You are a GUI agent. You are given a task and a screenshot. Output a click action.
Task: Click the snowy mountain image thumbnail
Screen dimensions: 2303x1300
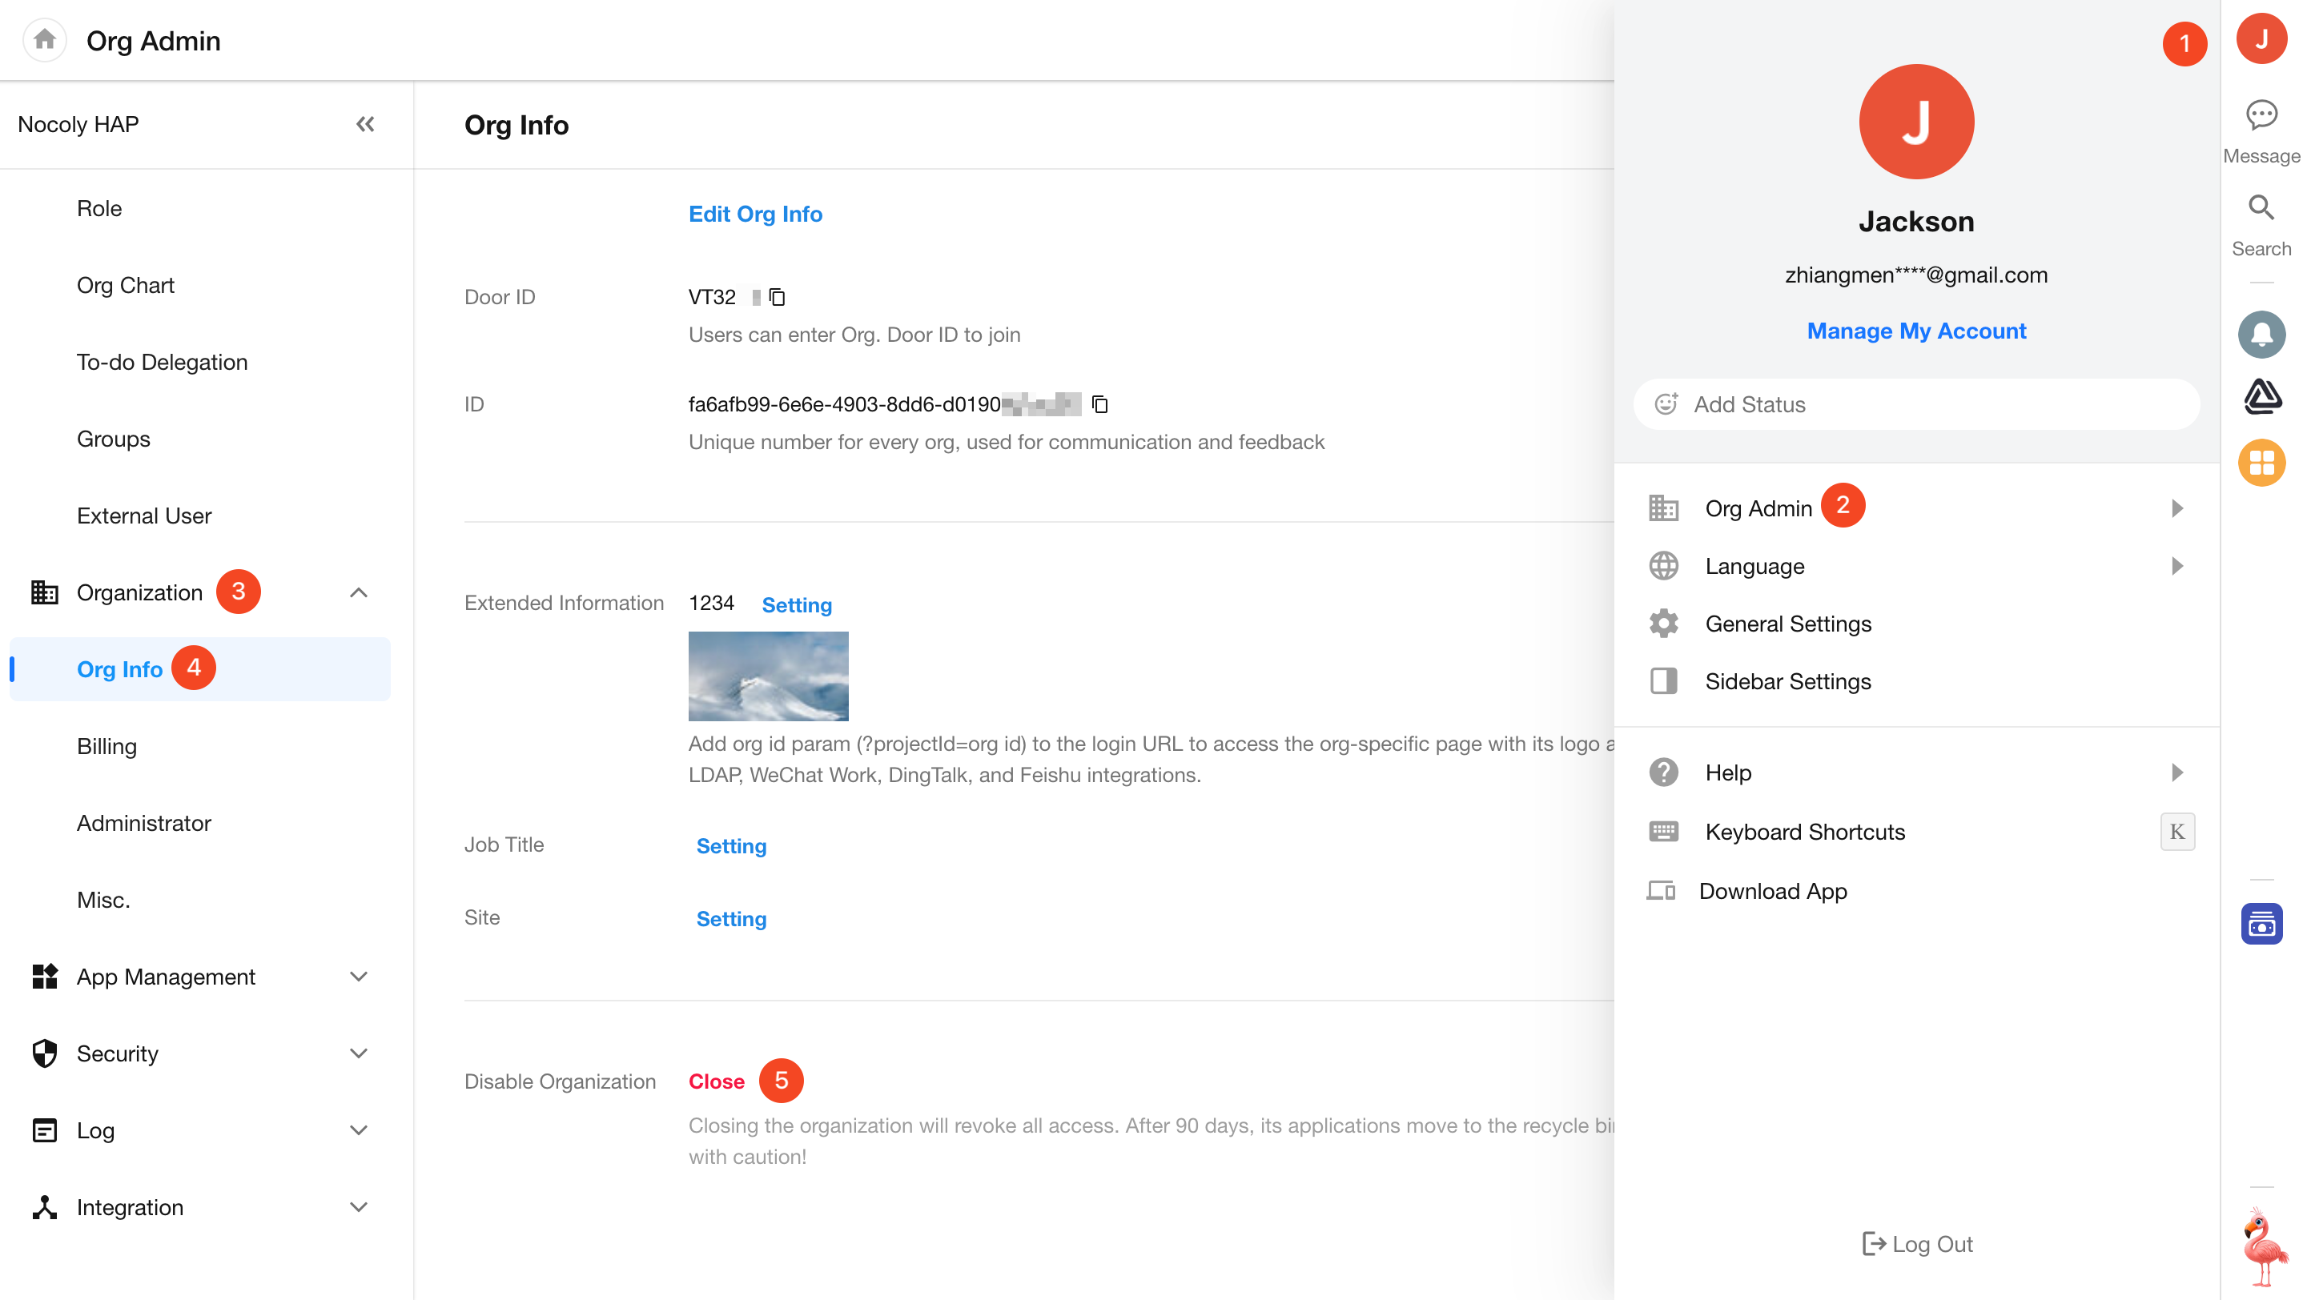click(x=768, y=676)
